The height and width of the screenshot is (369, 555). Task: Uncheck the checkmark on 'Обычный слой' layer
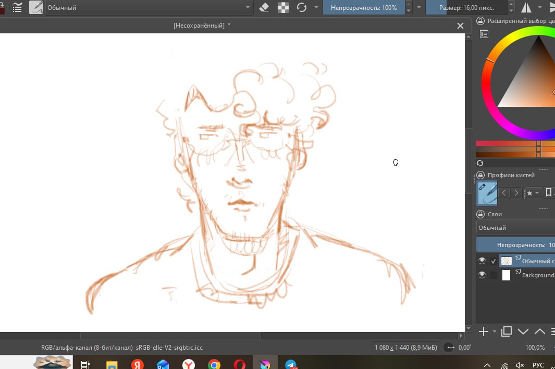pos(494,261)
